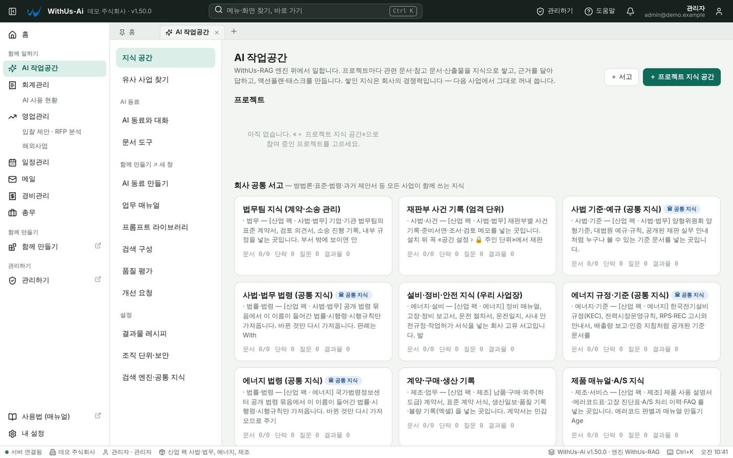Click the 메일 envelope icon

coord(13,179)
